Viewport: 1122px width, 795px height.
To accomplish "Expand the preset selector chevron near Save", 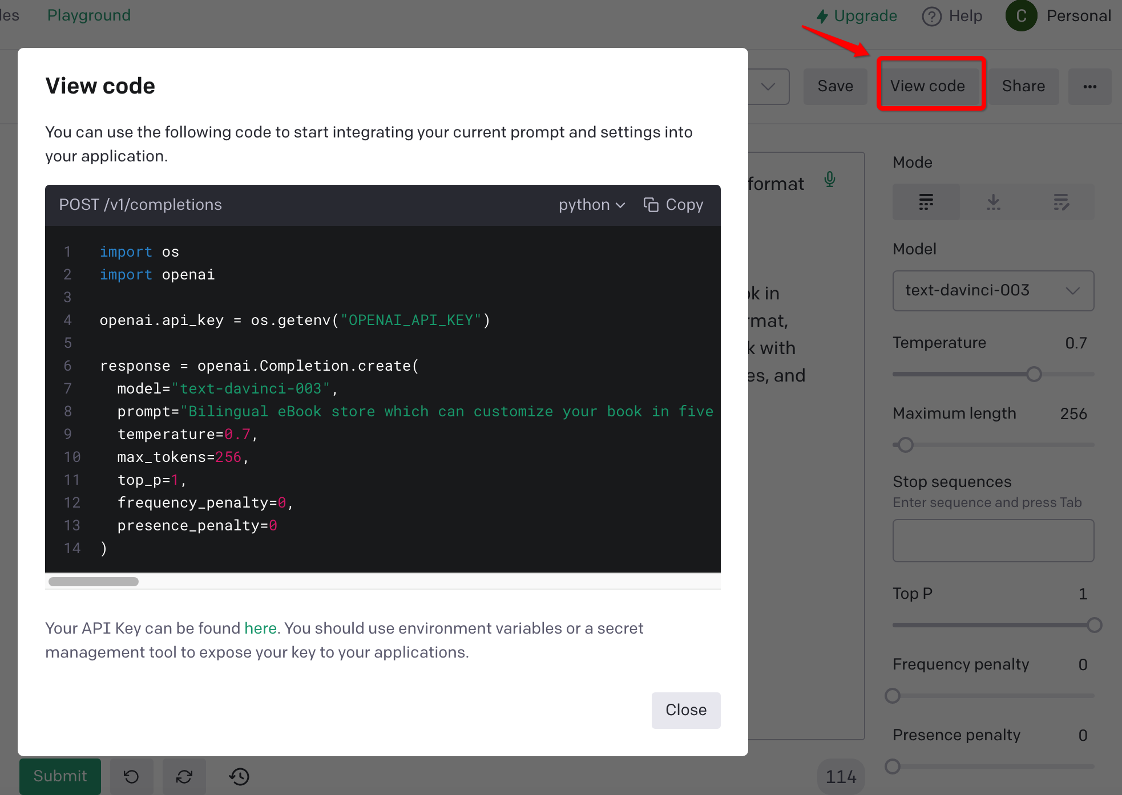I will pos(768,86).
